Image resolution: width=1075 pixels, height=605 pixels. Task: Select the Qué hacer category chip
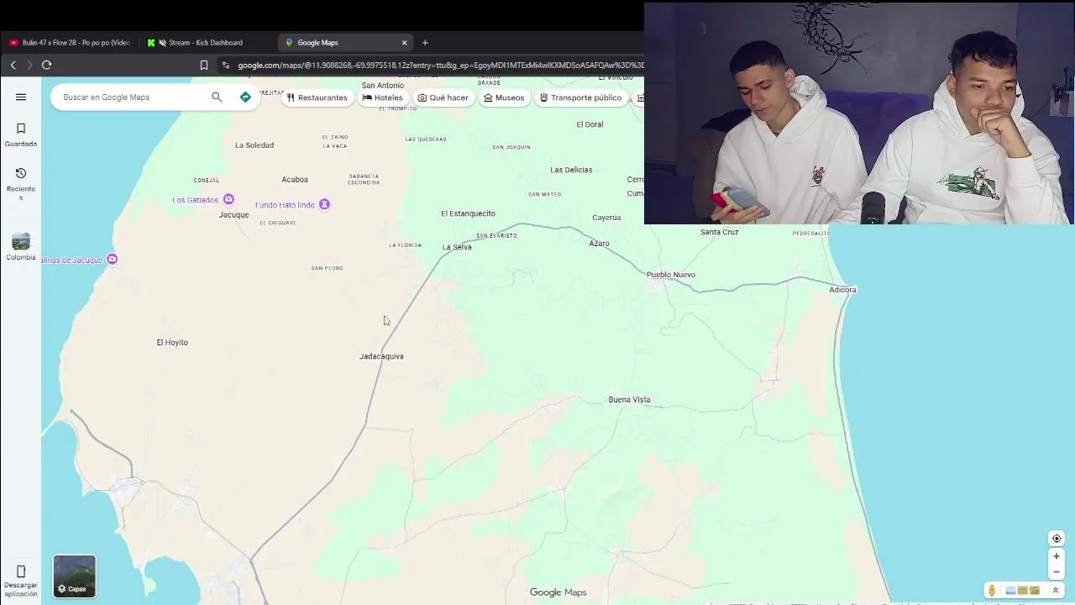tap(443, 97)
